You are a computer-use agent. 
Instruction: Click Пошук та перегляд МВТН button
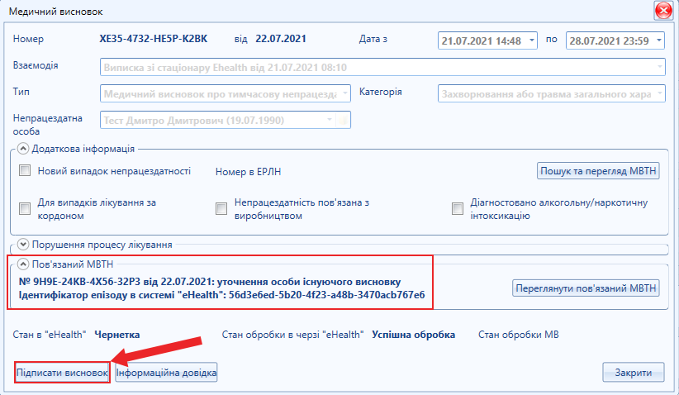coord(598,171)
